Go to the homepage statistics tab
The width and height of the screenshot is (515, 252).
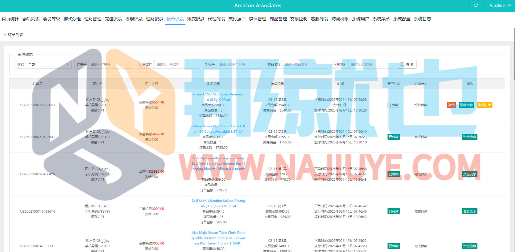coord(10,19)
